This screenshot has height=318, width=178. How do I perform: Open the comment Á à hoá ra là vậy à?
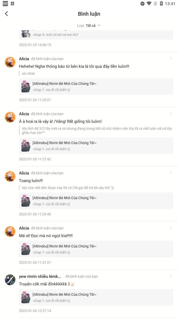(61, 121)
